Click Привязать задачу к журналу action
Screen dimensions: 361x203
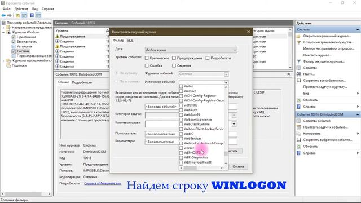click(325, 87)
